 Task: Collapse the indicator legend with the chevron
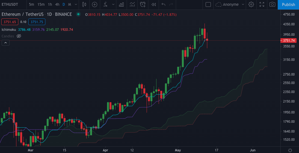click(5, 43)
